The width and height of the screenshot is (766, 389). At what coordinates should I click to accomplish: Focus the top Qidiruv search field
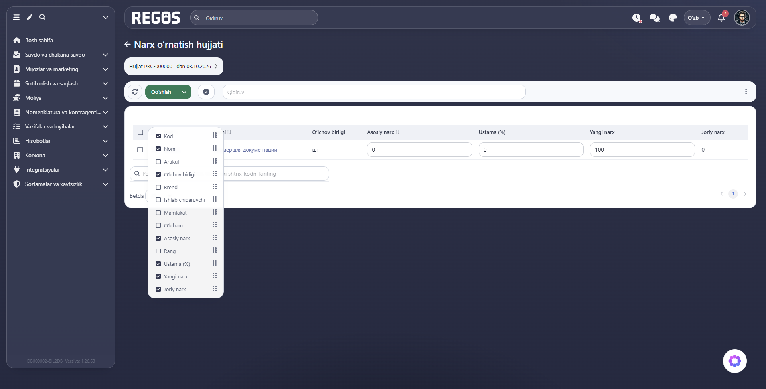(x=254, y=18)
